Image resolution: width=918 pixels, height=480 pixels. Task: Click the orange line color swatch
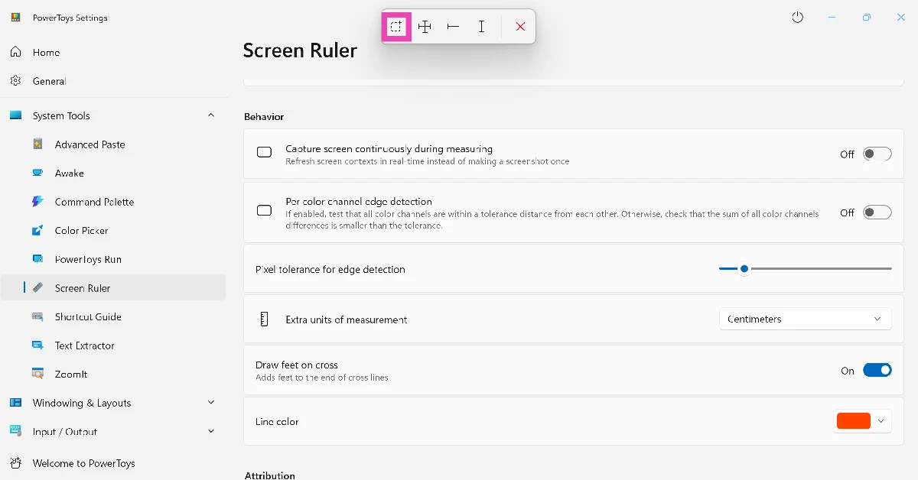(x=854, y=421)
